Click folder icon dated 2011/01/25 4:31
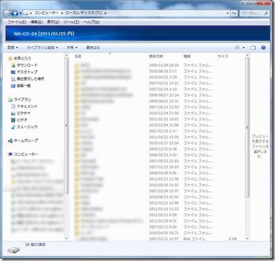Viewport: 275px width, 261px height. click(77, 221)
